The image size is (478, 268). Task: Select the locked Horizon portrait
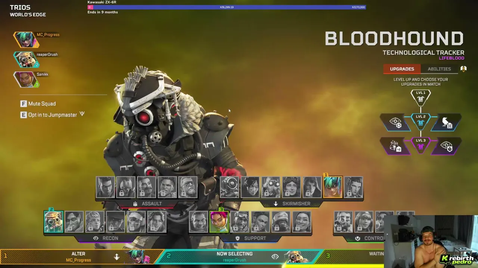point(291,187)
